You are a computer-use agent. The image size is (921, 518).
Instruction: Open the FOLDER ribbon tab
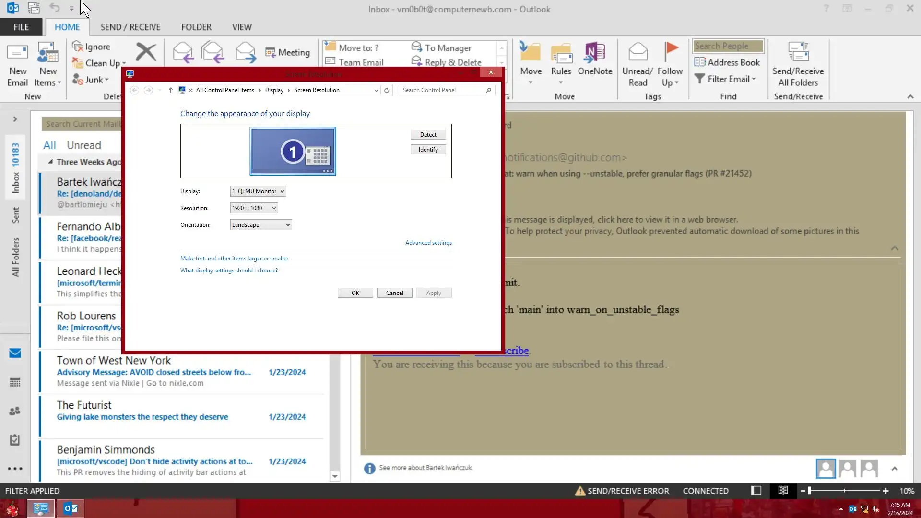coord(196,27)
